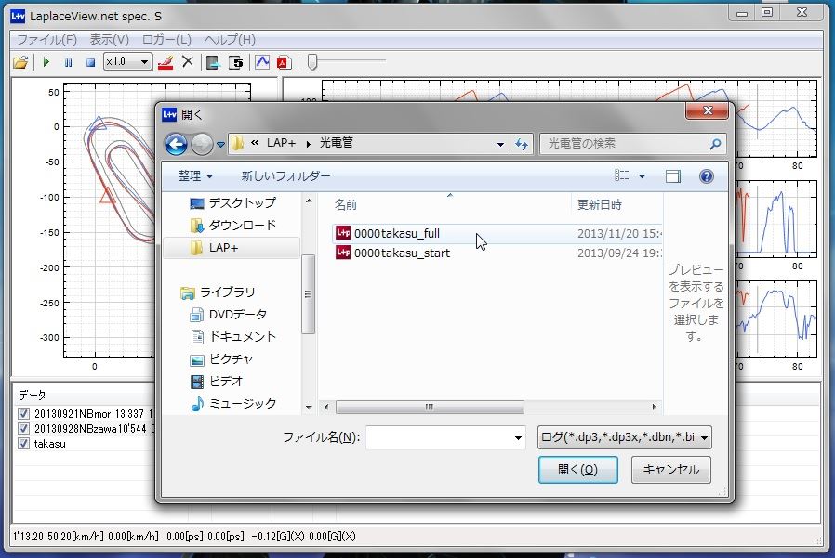835x558 pixels.
Task: Expand the ファイル名 combo box arrow
Action: tap(518, 438)
